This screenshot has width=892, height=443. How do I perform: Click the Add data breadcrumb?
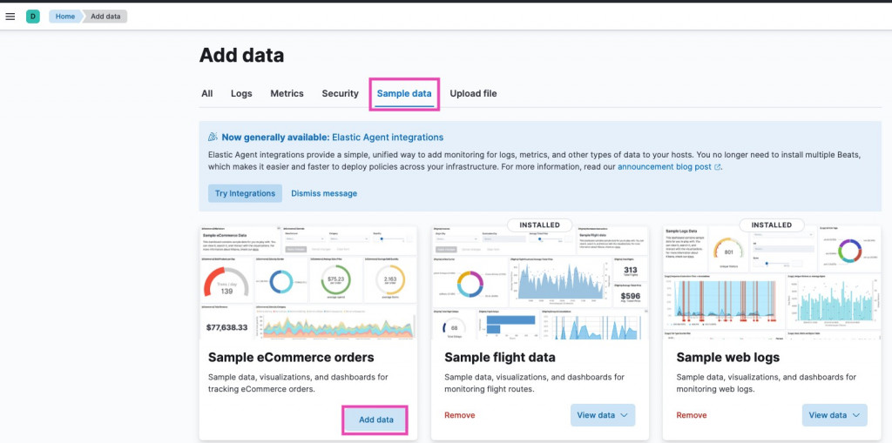106,17
